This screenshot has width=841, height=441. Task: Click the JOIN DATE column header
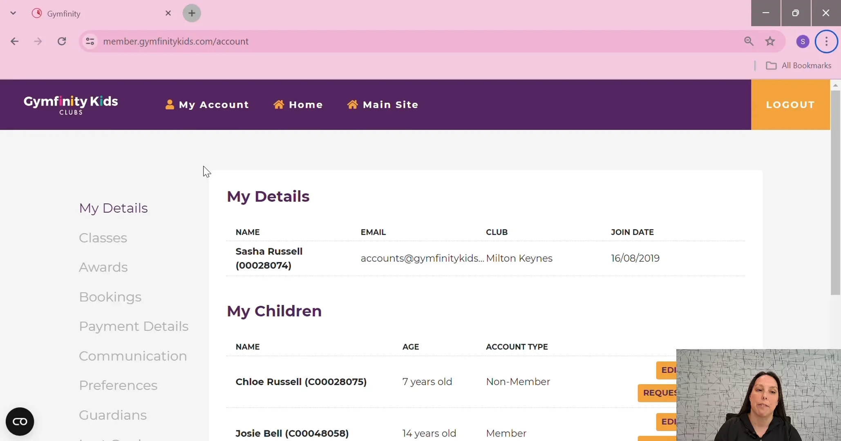[x=632, y=232]
